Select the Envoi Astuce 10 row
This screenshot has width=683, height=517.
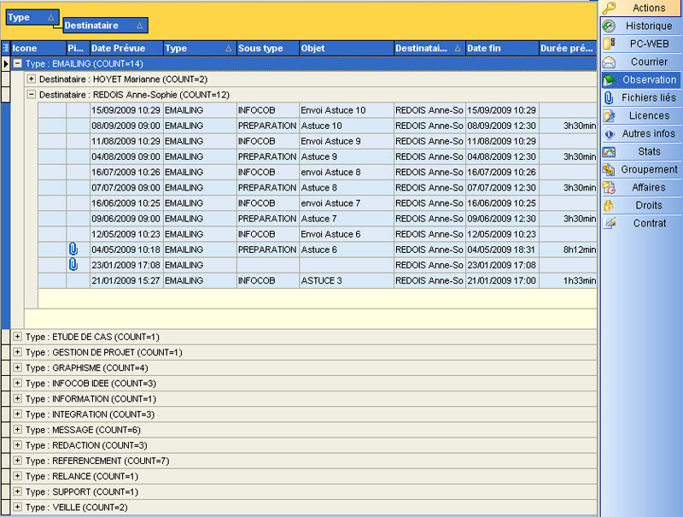[x=333, y=110]
